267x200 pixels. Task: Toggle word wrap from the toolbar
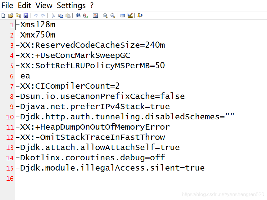coord(95,16)
